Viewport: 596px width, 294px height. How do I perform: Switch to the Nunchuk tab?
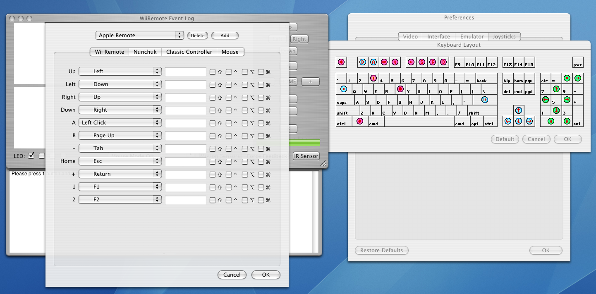tap(145, 52)
